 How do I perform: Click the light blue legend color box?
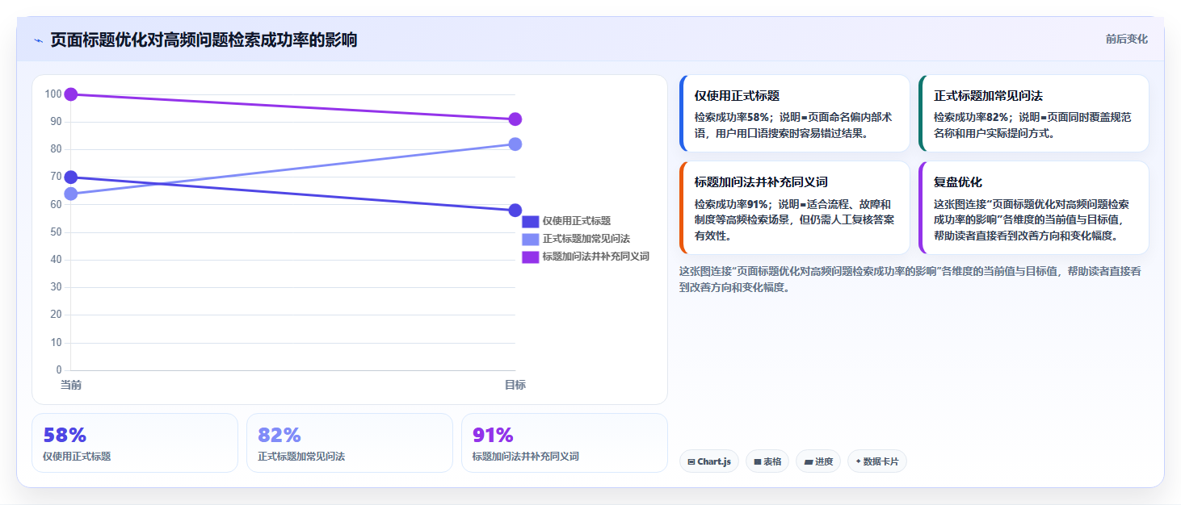530,239
